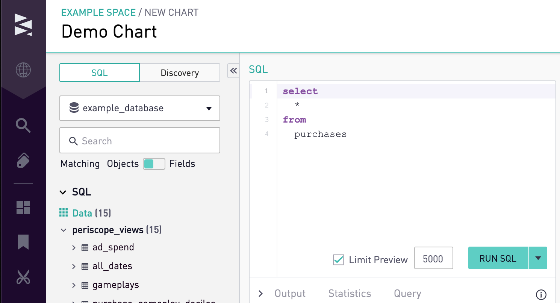
Task: Open the RUN SQL dropdown arrow
Action: pyautogui.click(x=538, y=258)
